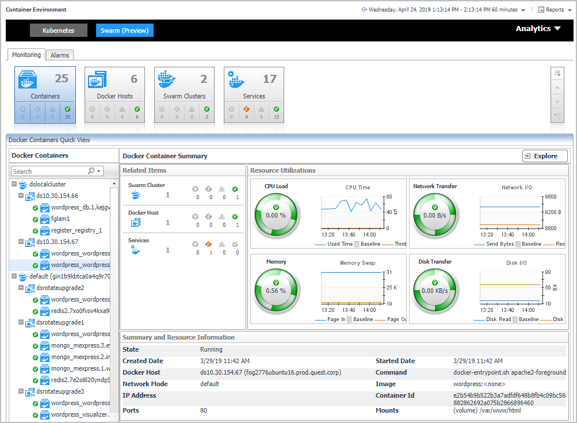Viewport: 577px width, 423px height.
Task: Collapse the ds10.30.154.66 host node
Action: 21,196
